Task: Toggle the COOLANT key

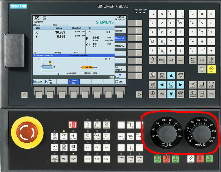Action: click(97, 125)
